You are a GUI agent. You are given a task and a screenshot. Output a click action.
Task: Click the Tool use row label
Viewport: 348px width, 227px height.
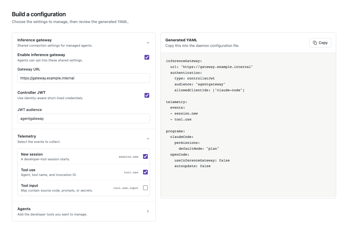tap(28, 170)
